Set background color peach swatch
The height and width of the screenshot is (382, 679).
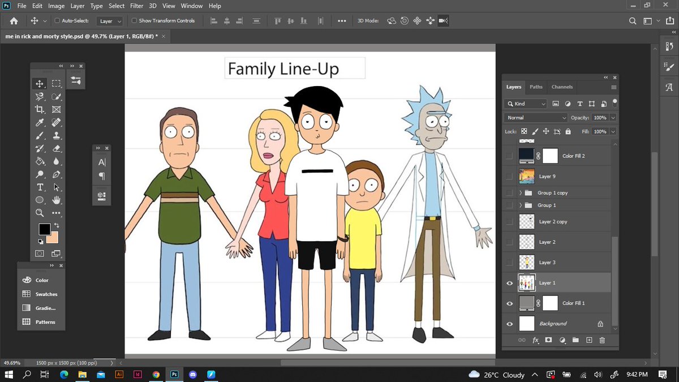click(54, 239)
